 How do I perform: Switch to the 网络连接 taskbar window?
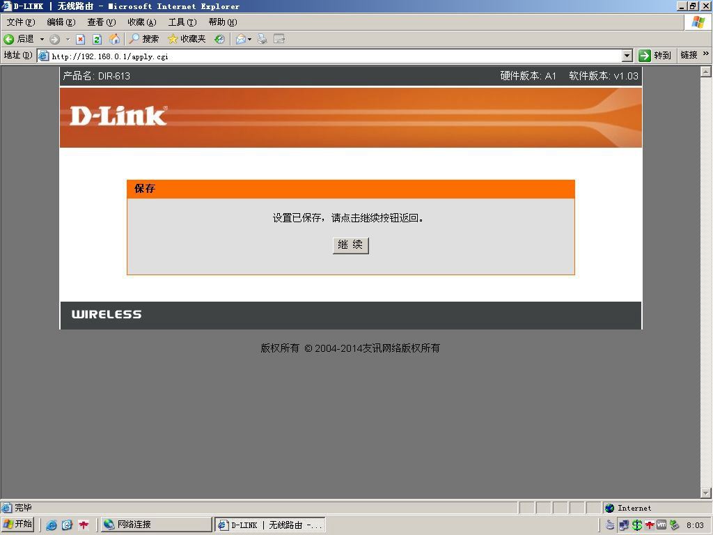[x=157, y=525]
